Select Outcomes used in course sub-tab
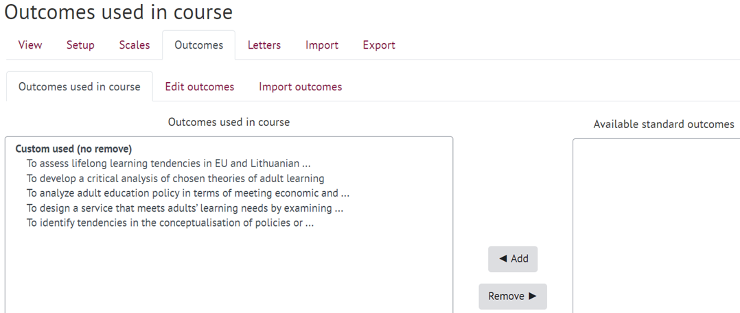 click(x=80, y=86)
